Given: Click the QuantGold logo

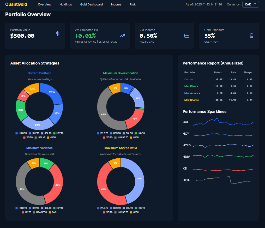Looking at the screenshot, I should coord(16,4).
